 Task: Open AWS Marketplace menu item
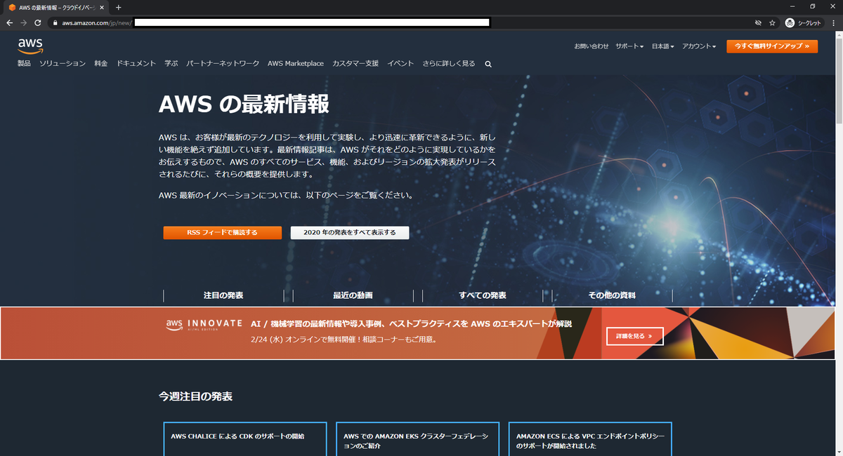coord(296,63)
